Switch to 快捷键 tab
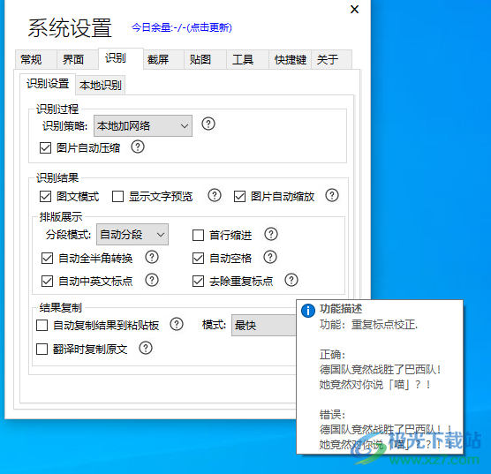491x474 pixels. coord(290,59)
